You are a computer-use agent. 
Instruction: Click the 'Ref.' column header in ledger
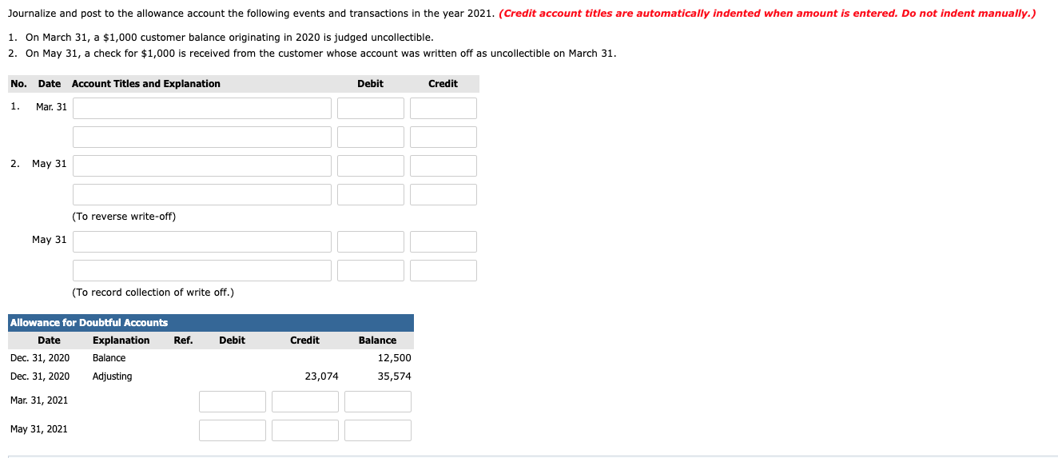183,341
